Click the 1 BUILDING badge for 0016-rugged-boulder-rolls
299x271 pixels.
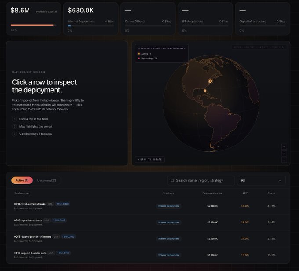click(x=63, y=253)
